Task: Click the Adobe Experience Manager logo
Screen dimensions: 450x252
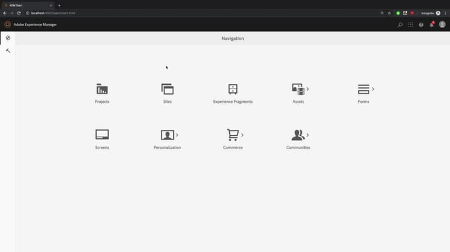Action: coord(8,25)
